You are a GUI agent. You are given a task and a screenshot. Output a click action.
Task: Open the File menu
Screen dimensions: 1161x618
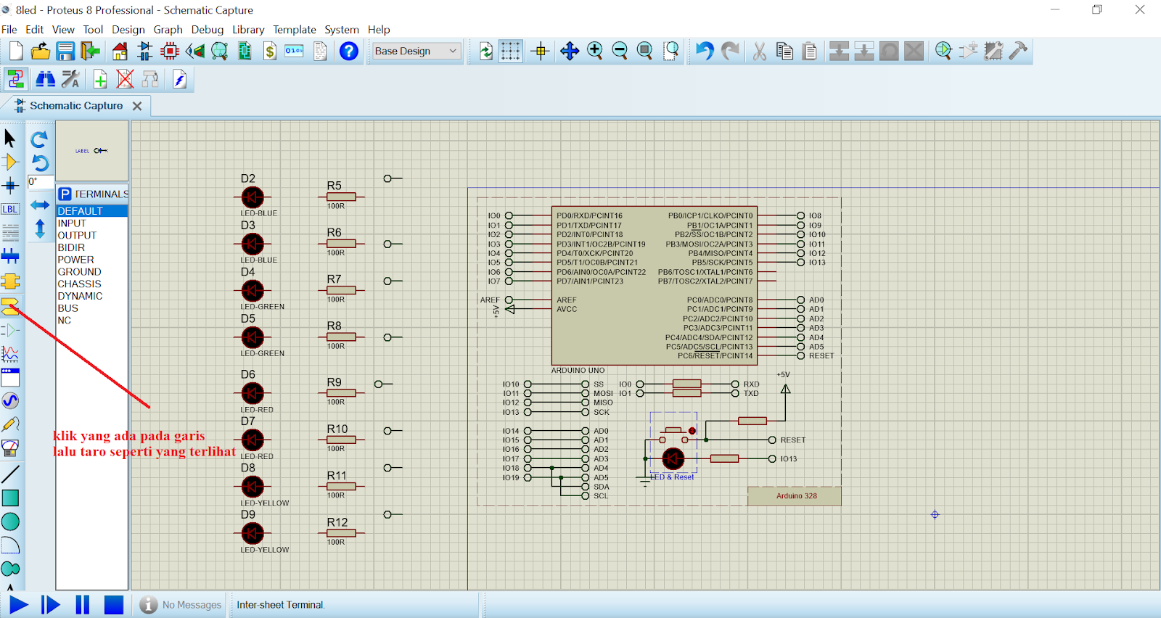coord(9,30)
